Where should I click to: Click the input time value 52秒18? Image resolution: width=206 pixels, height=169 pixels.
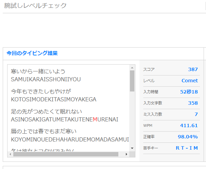point(189,92)
